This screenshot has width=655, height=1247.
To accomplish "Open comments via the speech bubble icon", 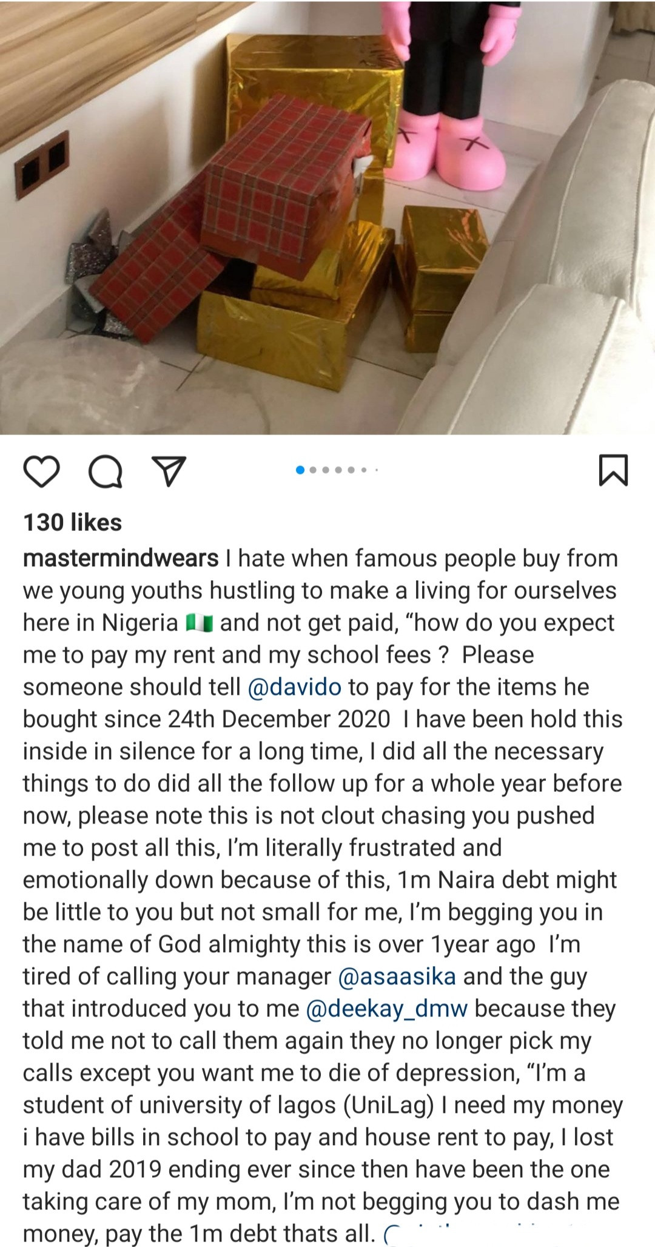I will [x=106, y=471].
